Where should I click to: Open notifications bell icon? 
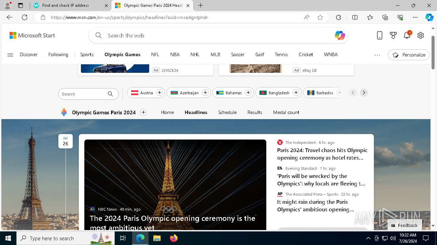[407, 35]
